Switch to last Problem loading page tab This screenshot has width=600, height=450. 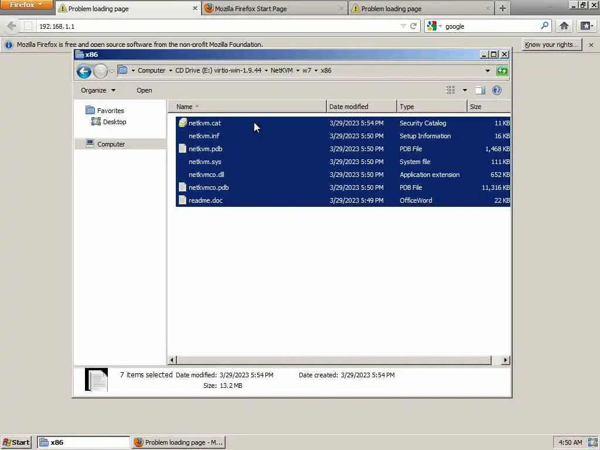[421, 8]
